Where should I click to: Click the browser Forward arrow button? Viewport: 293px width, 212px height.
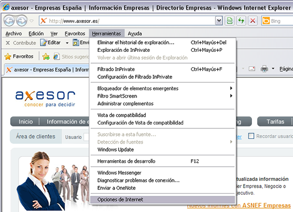21,21
